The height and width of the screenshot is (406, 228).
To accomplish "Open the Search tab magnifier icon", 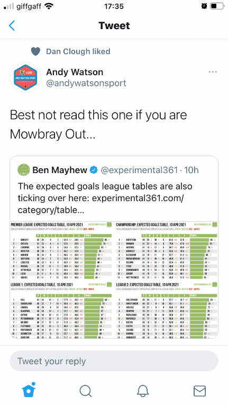I will coord(86,391).
